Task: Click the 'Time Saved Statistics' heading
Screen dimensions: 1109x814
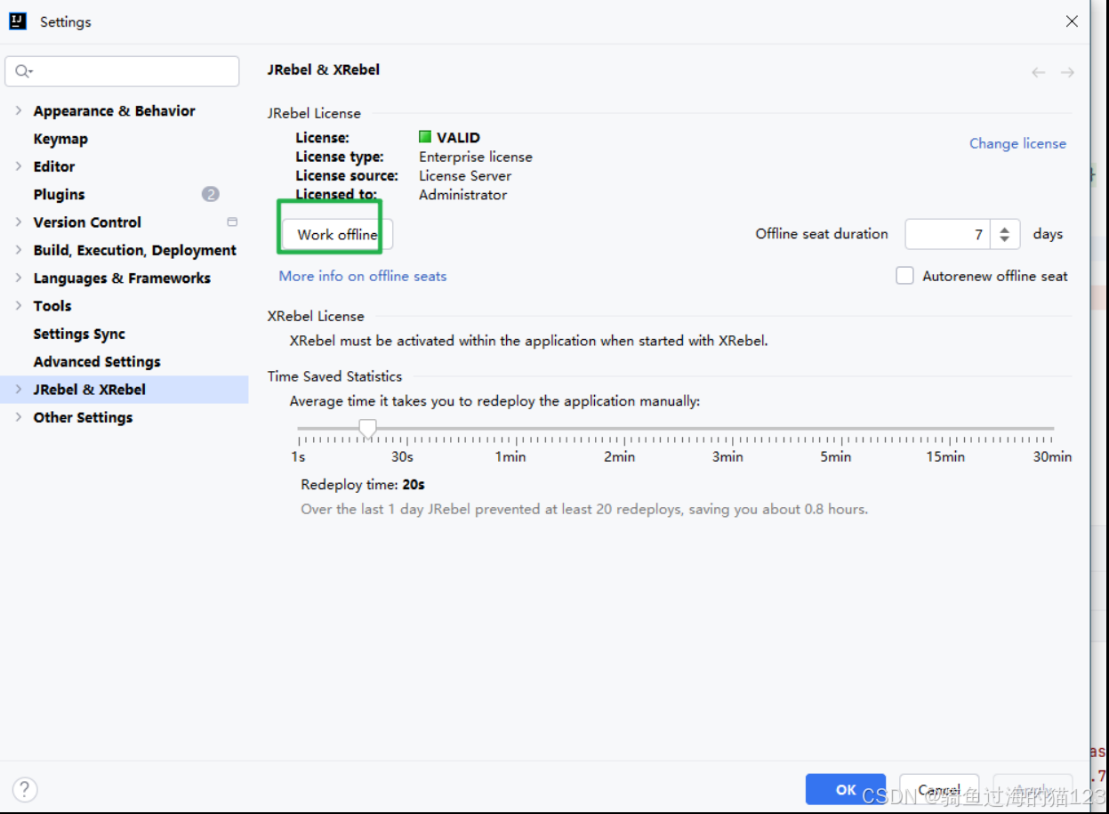Action: [334, 376]
